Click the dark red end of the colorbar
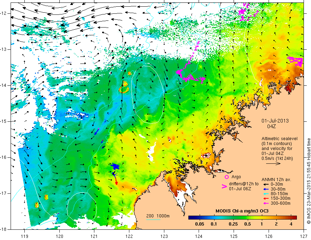Image resolution: width=311 pixels, height=240 pixels. click(x=295, y=217)
